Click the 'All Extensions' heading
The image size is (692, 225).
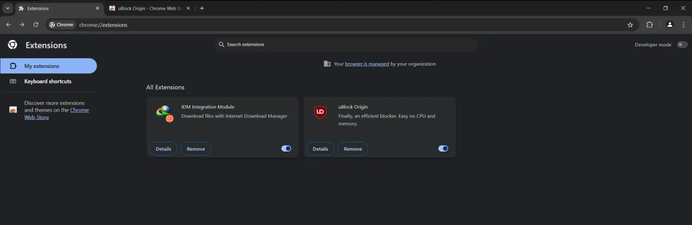(165, 87)
